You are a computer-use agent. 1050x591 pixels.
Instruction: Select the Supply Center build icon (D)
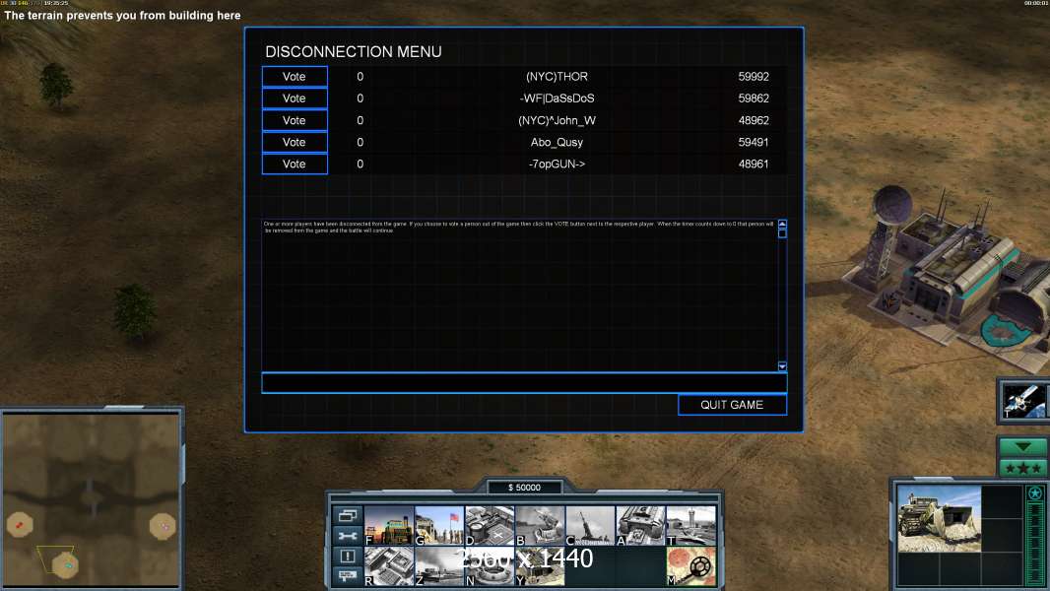tap(490, 525)
